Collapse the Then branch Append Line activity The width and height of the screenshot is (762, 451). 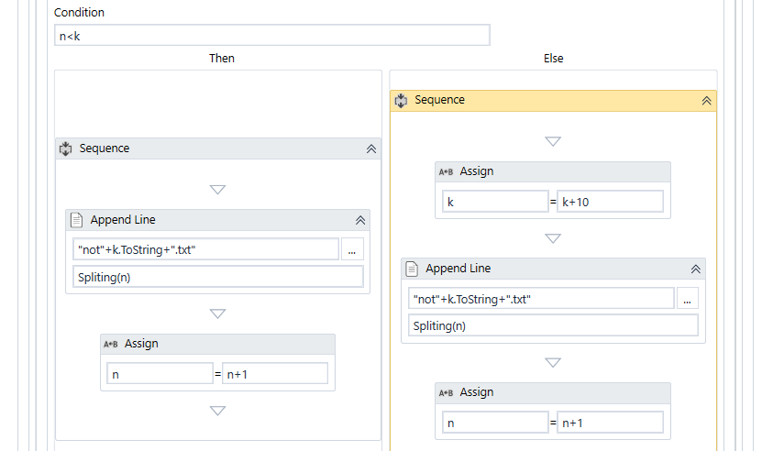[x=359, y=220]
